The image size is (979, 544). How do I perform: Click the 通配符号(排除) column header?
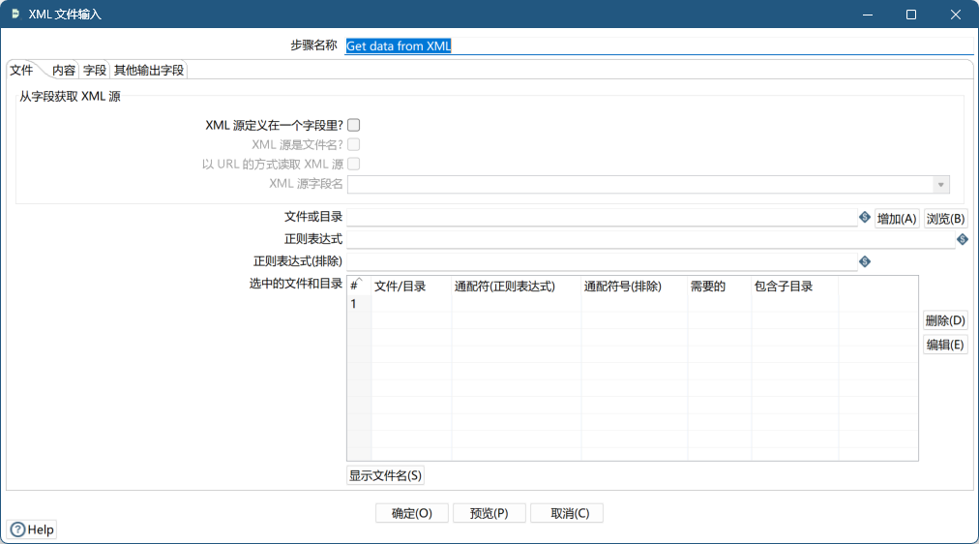(634, 287)
